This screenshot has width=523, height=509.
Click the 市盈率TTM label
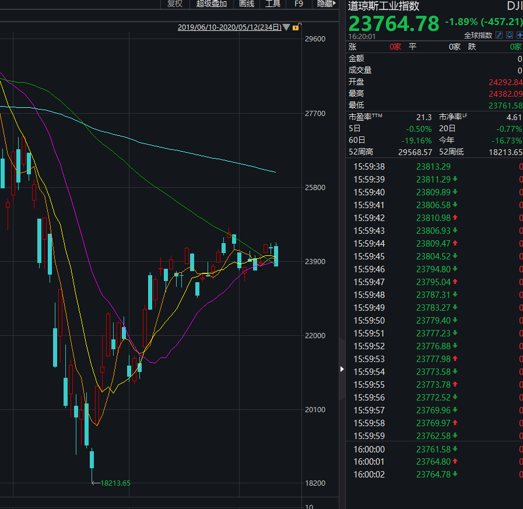click(x=366, y=117)
